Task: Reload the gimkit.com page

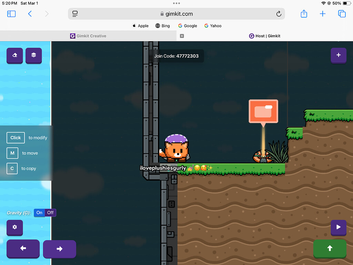Action: (279, 14)
